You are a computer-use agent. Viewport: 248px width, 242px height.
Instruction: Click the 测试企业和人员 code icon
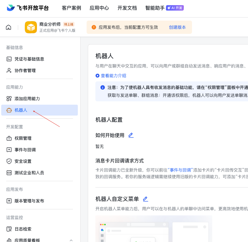point(9,173)
